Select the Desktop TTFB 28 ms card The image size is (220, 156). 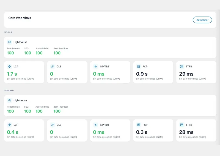pyautogui.click(x=196, y=130)
